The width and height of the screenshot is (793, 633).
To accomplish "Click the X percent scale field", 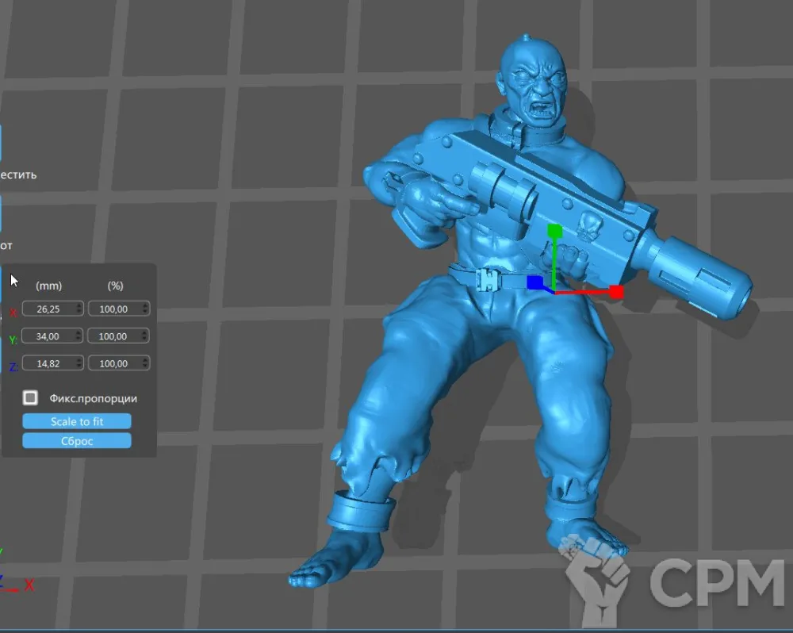I will pos(114,309).
